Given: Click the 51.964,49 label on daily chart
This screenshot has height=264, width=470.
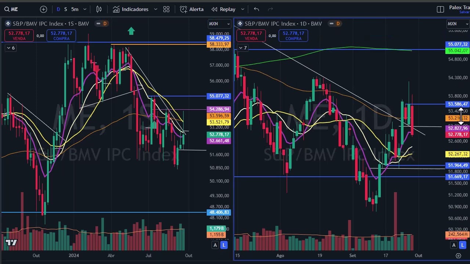Looking at the screenshot, I should coord(458,165).
